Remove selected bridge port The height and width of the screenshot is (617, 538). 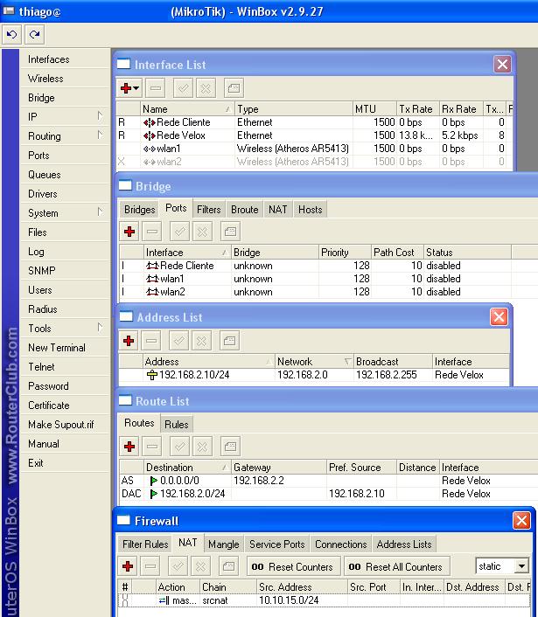pyautogui.click(x=152, y=232)
